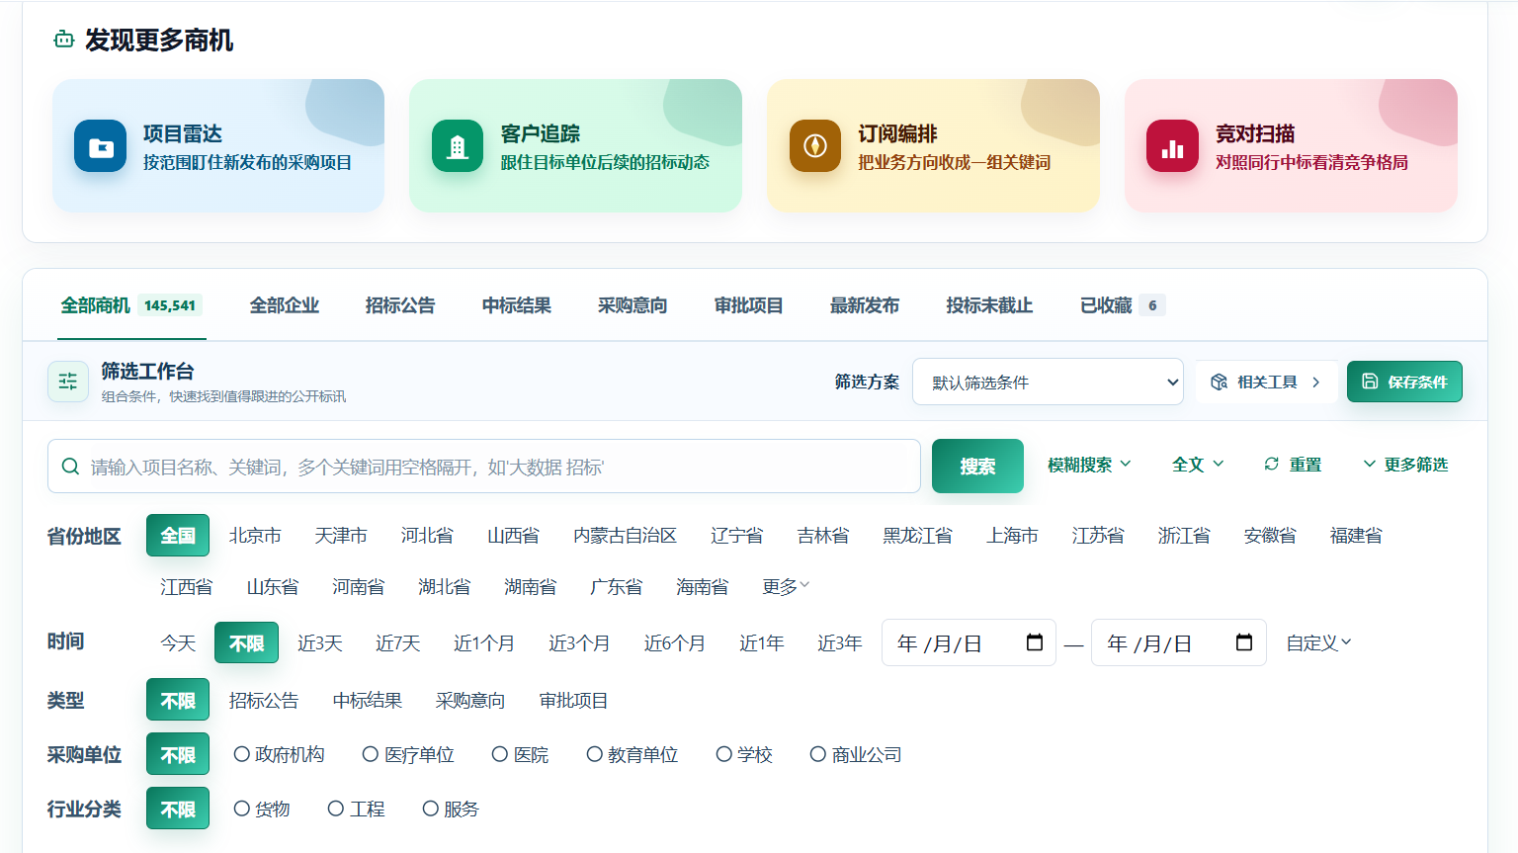Open the end date calendar picker icon
The width and height of the screenshot is (1518, 853).
point(1244,642)
